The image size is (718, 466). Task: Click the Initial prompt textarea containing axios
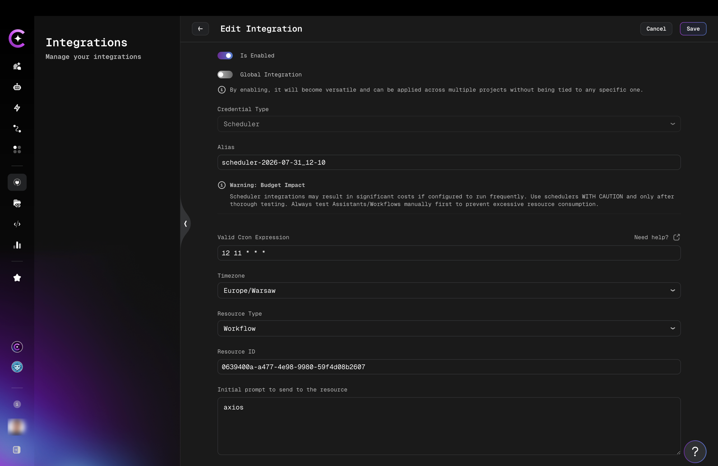click(x=449, y=426)
